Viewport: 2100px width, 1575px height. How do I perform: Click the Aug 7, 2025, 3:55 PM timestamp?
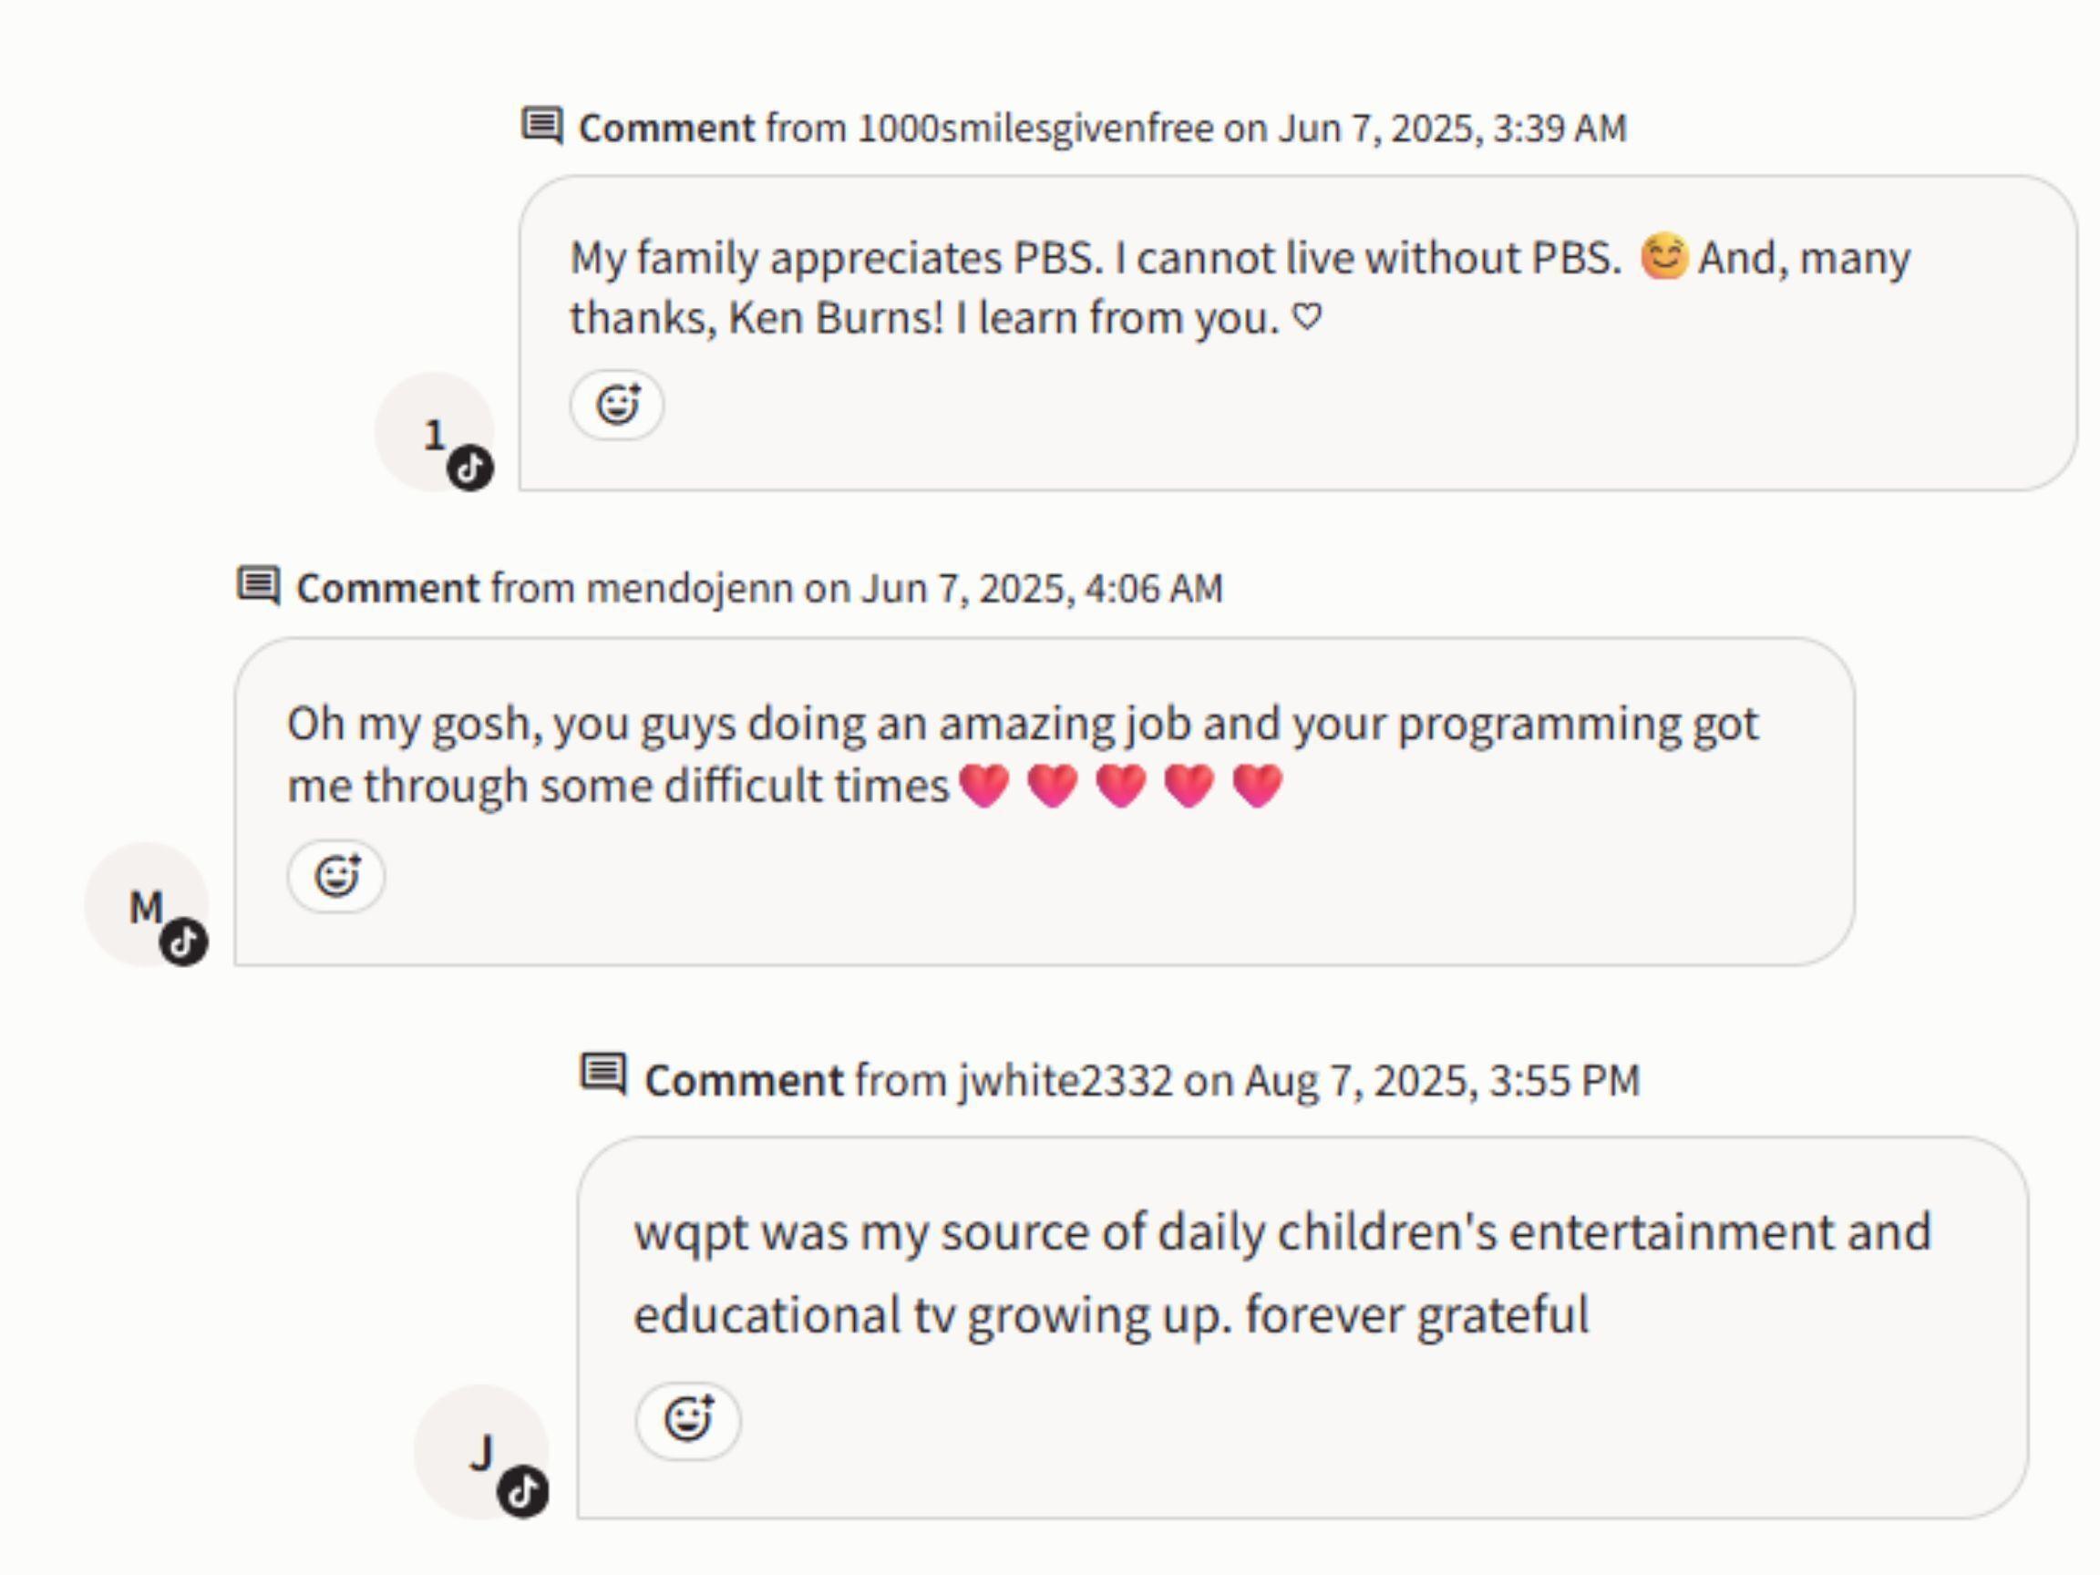pos(1441,1080)
